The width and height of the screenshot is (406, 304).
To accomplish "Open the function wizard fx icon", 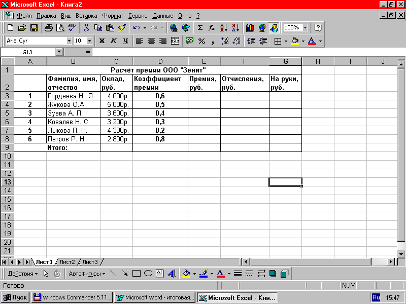I will coord(212,28).
